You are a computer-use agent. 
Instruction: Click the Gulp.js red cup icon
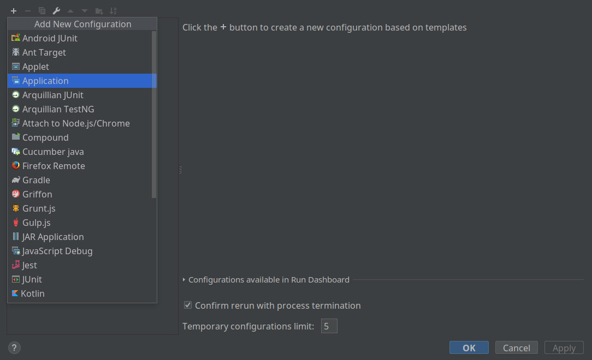click(15, 223)
